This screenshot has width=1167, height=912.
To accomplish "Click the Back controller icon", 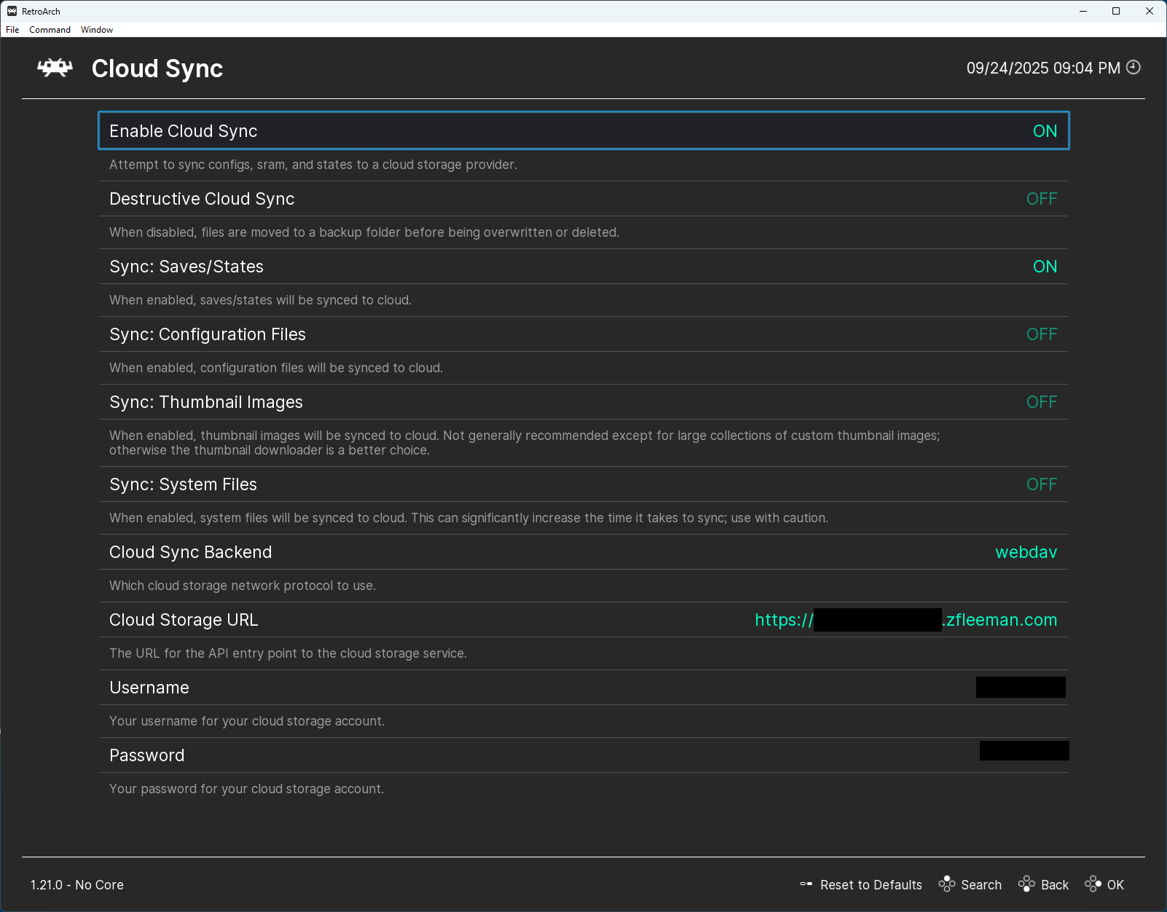I will coord(1027,884).
